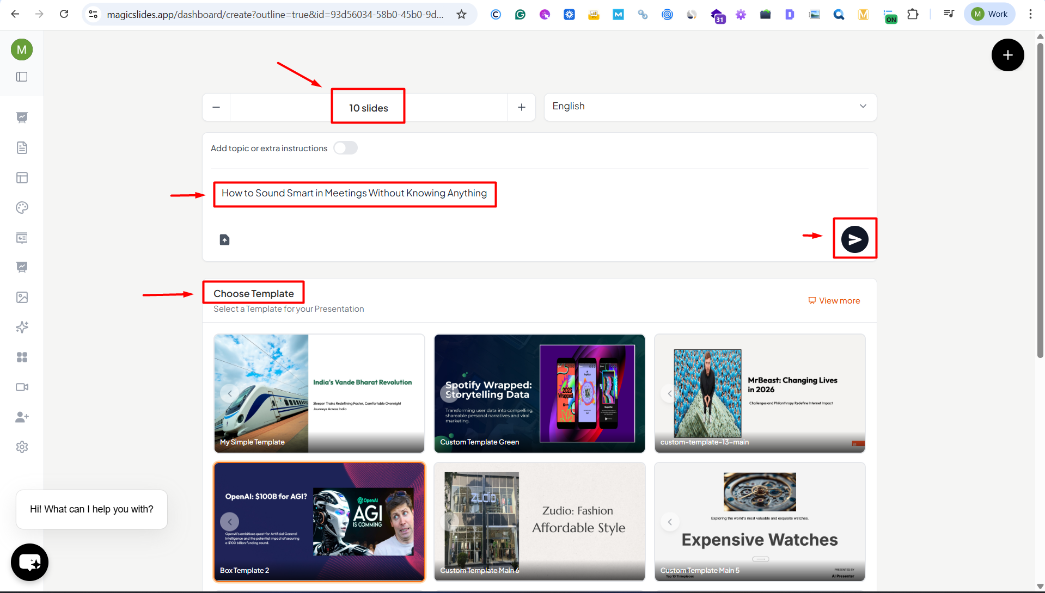
Task: Click previous arrow on Expensive Watches template
Action: coord(670,522)
